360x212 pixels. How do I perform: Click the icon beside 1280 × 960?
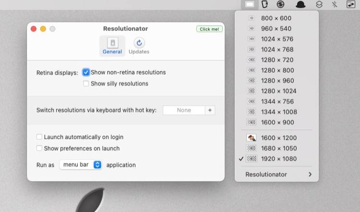tap(251, 81)
